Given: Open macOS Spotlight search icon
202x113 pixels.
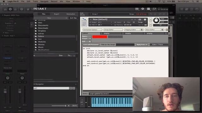Looking at the screenshot, I should click(x=193, y=1).
